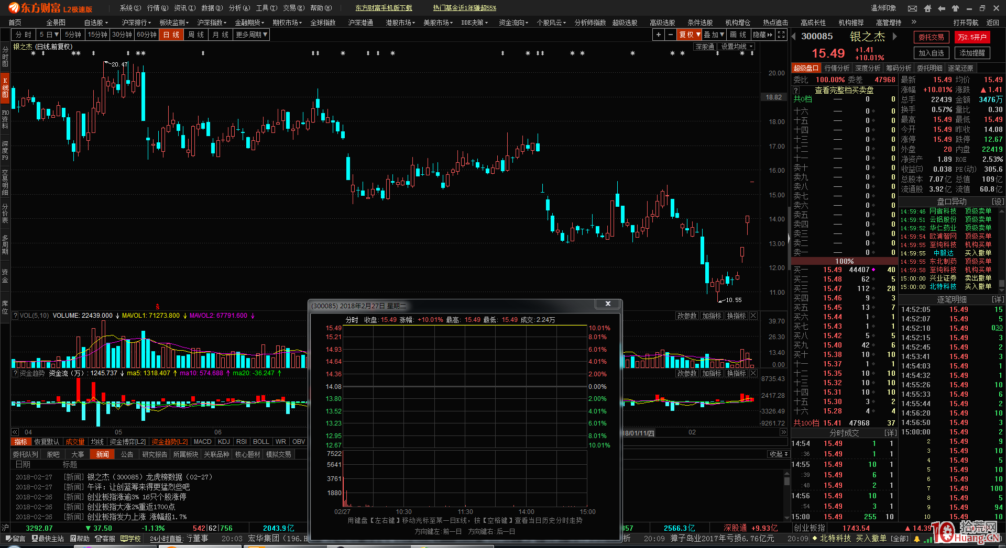Image resolution: width=1006 pixels, height=548 pixels.
Task: Switch to 研究报告 tab
Action: pyautogui.click(x=155, y=454)
